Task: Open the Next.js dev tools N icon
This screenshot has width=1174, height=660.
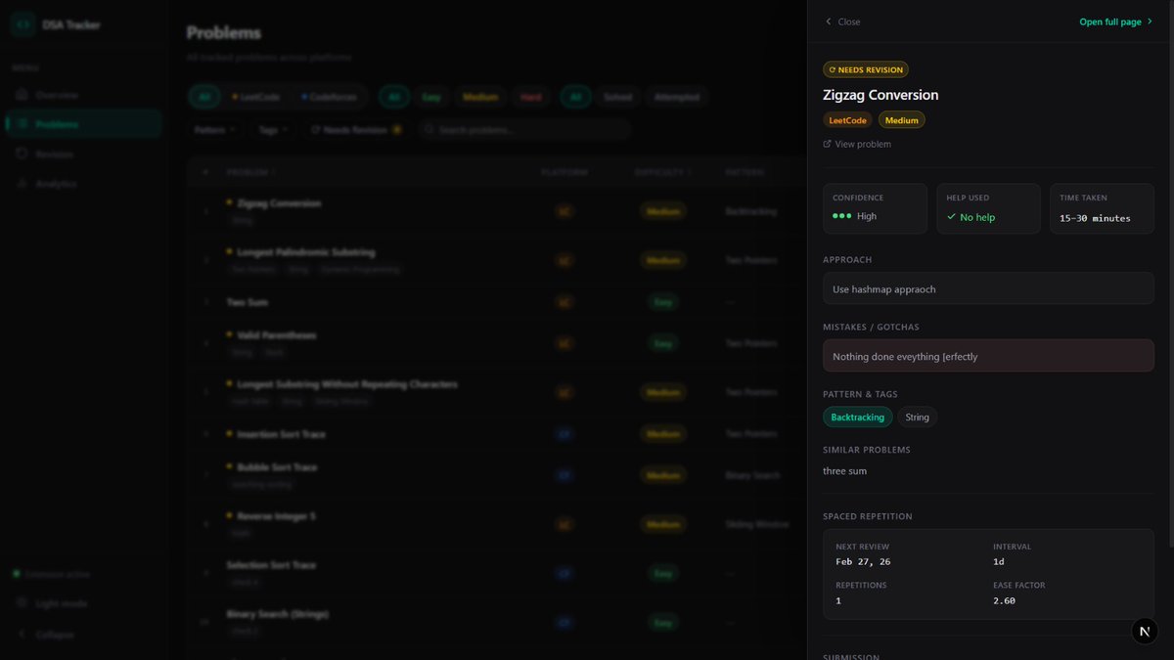Action: tap(1145, 632)
